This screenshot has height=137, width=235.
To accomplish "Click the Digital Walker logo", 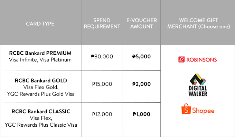I will 198,85.
